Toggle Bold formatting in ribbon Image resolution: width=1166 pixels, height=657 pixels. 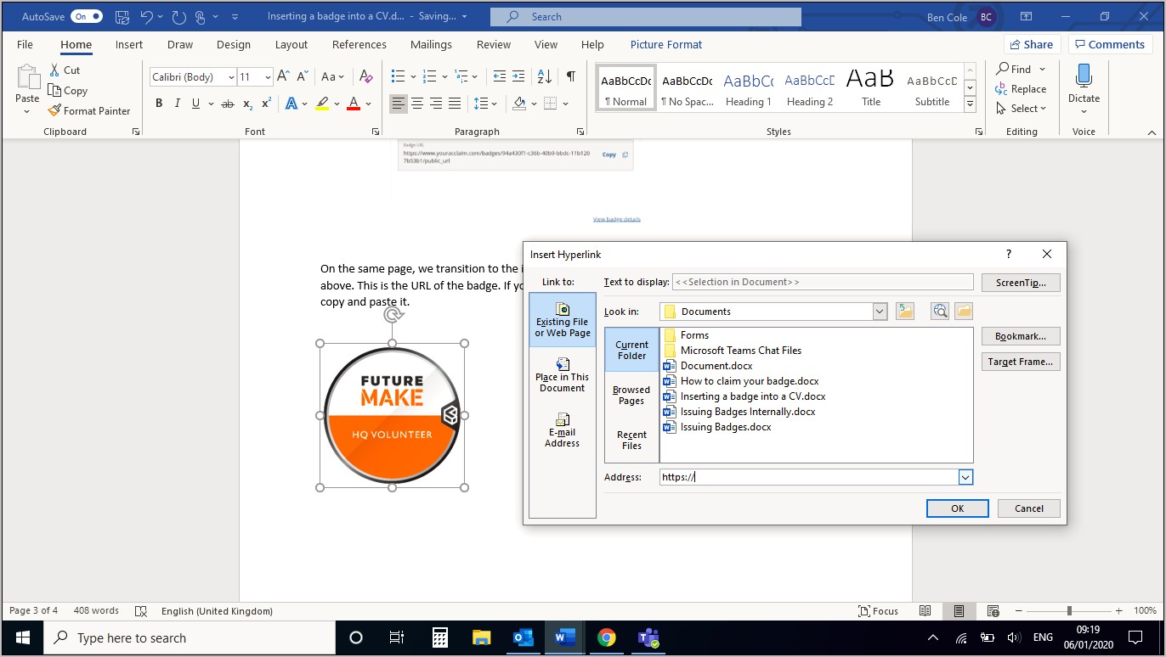tap(159, 104)
